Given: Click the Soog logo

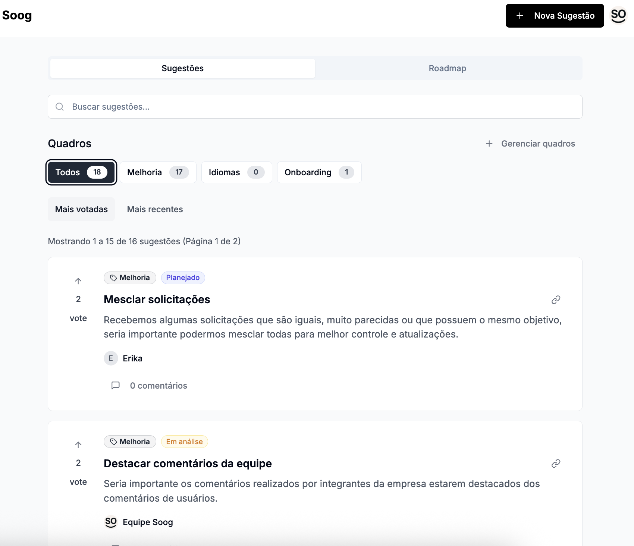Looking at the screenshot, I should coord(17,16).
